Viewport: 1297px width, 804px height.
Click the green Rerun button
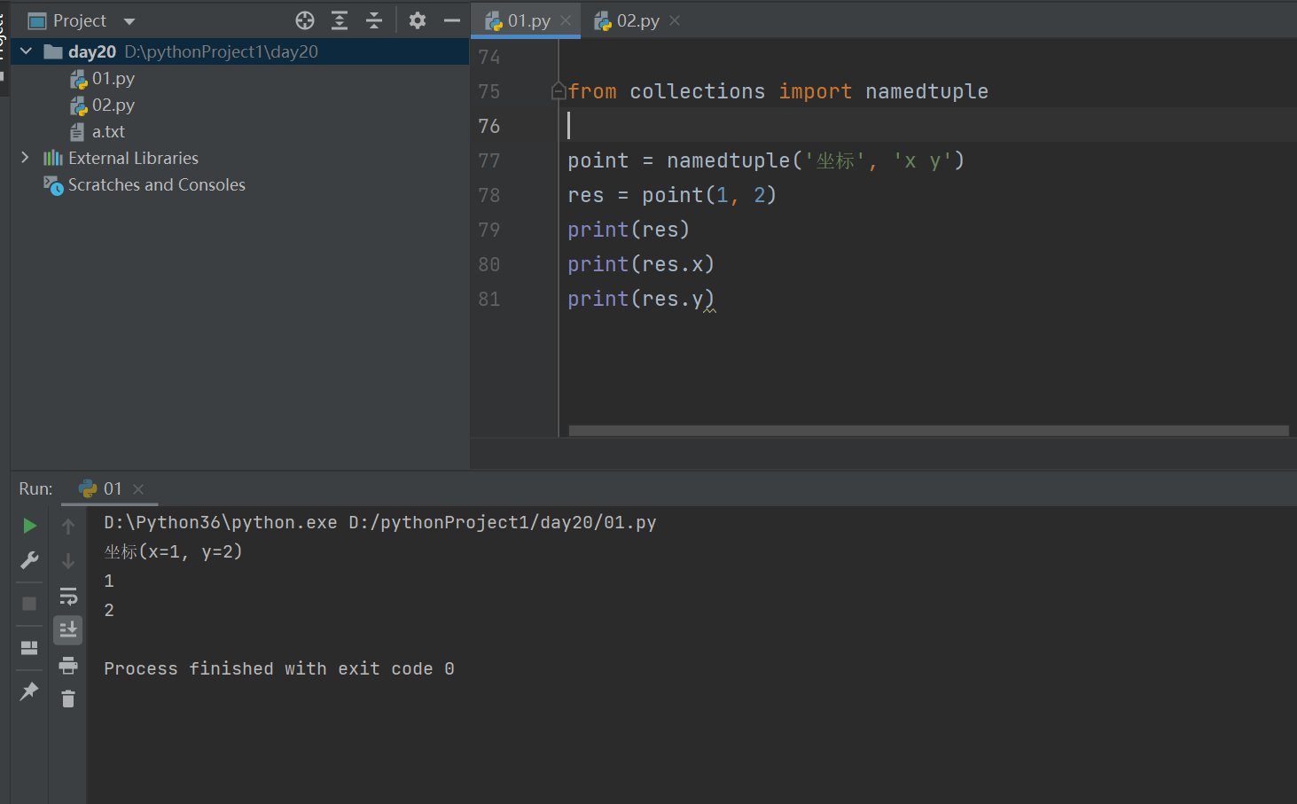pos(29,526)
